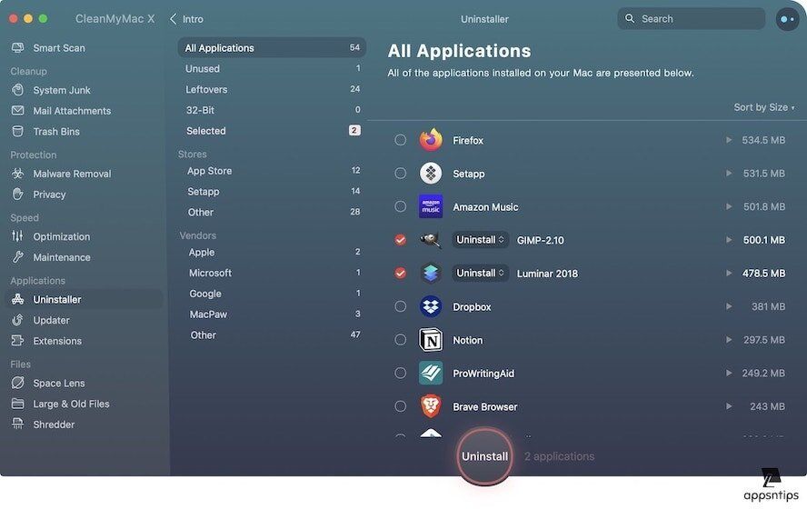Deselect the Luminar 2018 checkbox
The height and width of the screenshot is (509, 807).
pos(401,273)
